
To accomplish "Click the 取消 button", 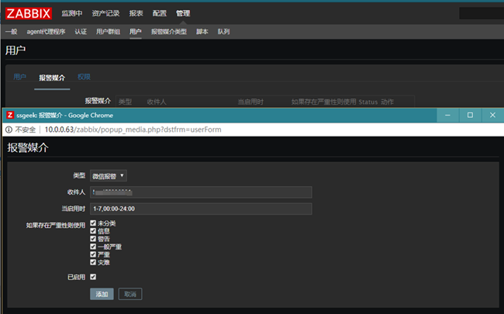I will [x=130, y=294].
